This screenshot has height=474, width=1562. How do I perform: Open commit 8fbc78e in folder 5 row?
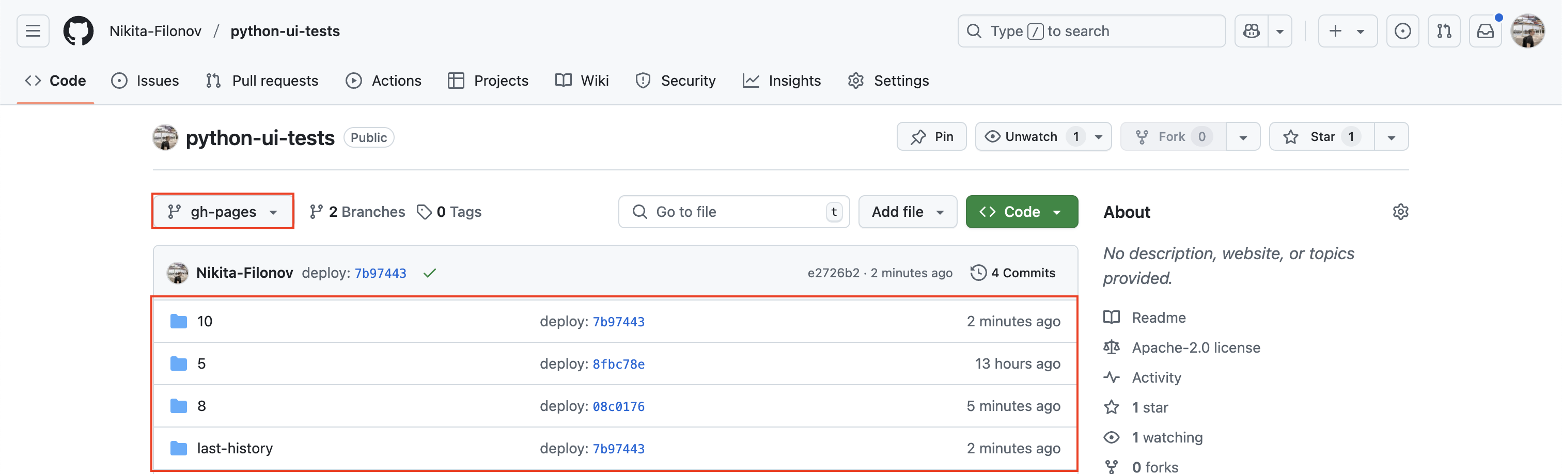[618, 365]
